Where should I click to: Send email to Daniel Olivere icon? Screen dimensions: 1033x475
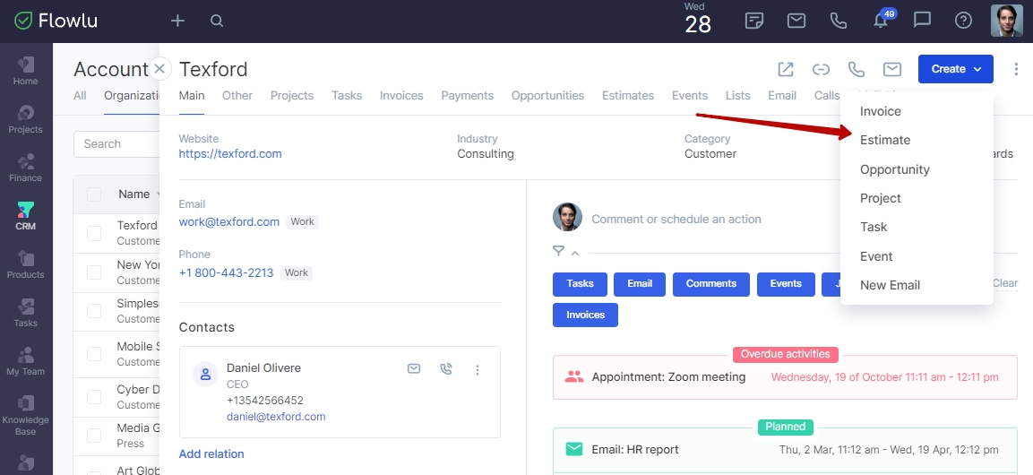pyautogui.click(x=414, y=369)
